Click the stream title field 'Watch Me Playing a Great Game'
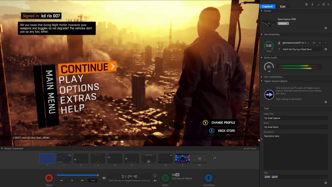 coord(302,49)
